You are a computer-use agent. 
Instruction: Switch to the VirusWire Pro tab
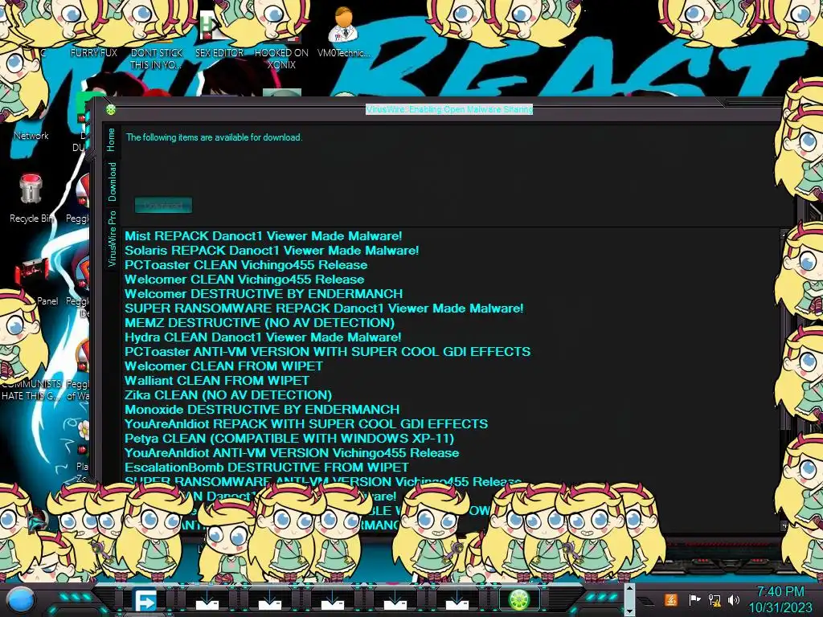tap(112, 239)
